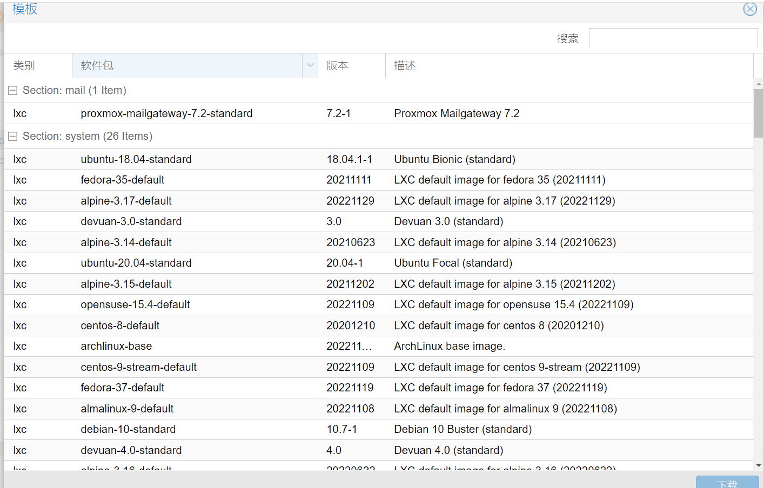The height and width of the screenshot is (488, 764).
Task: Sort by the 描述 column header
Action: [x=567, y=65]
